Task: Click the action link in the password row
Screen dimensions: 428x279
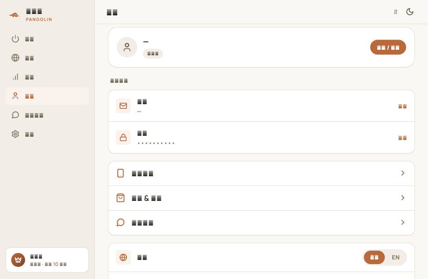Action: pyautogui.click(x=402, y=138)
